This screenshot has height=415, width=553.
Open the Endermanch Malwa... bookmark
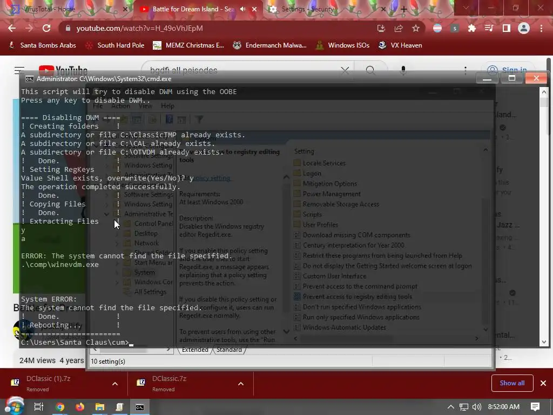coord(270,45)
